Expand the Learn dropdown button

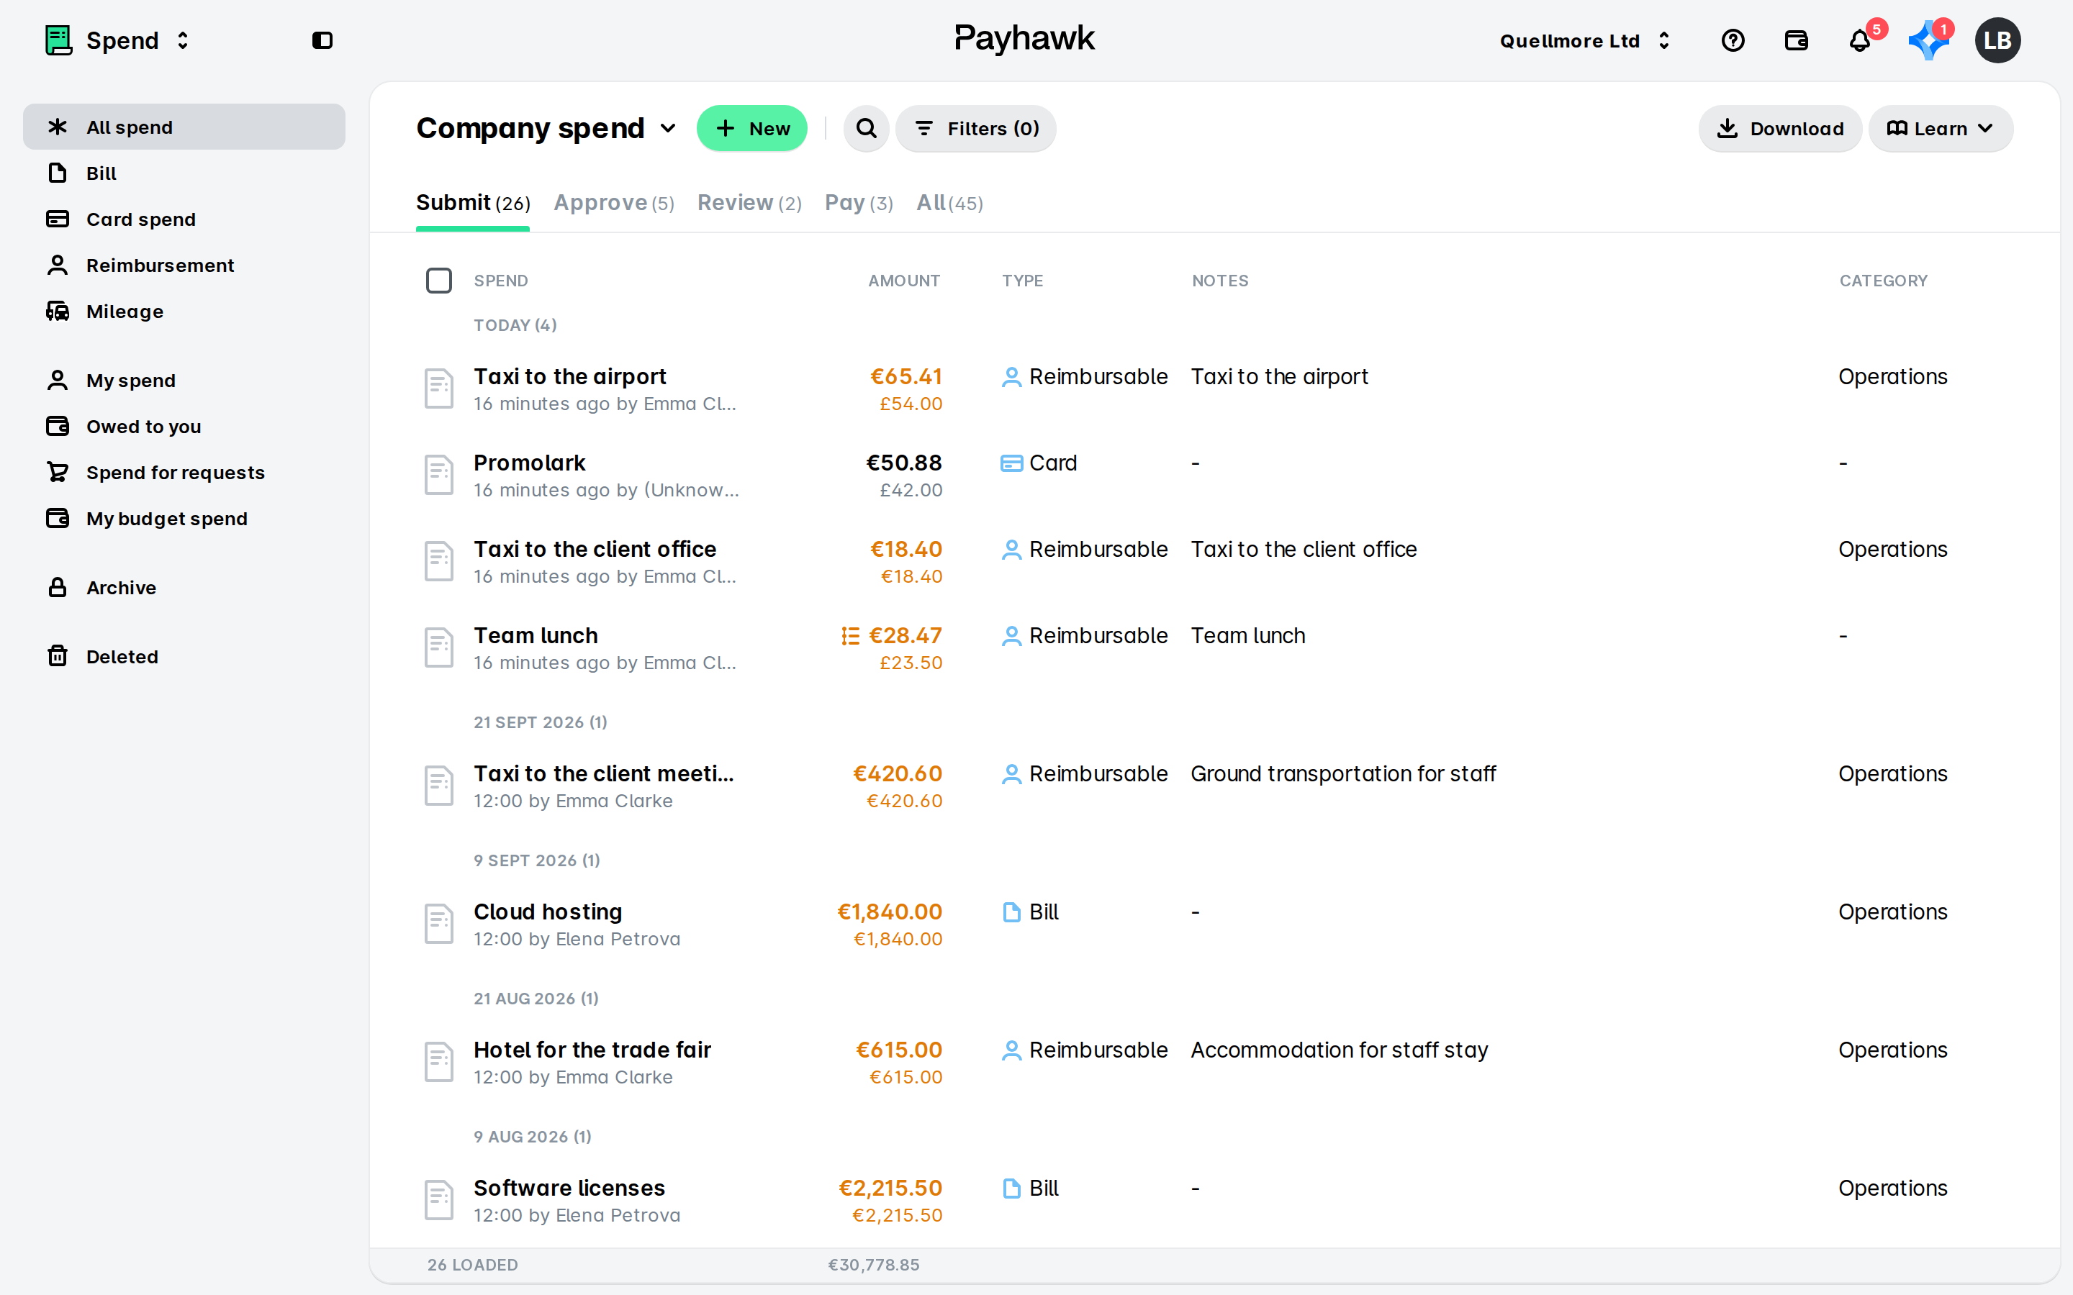1941,129
